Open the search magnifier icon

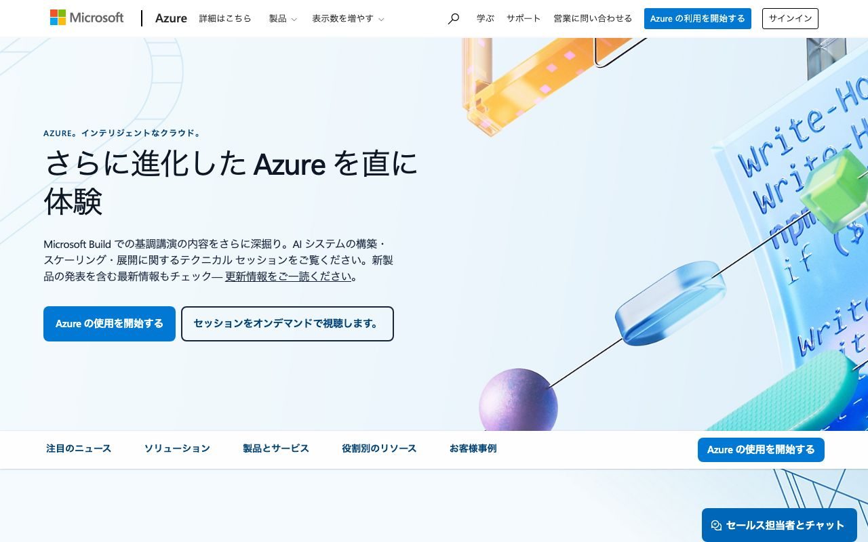tap(454, 18)
